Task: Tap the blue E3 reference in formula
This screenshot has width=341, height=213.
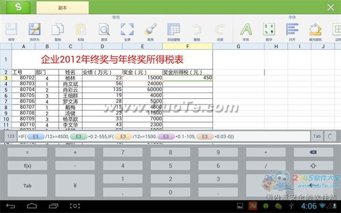Action: pyautogui.click(x=36, y=136)
